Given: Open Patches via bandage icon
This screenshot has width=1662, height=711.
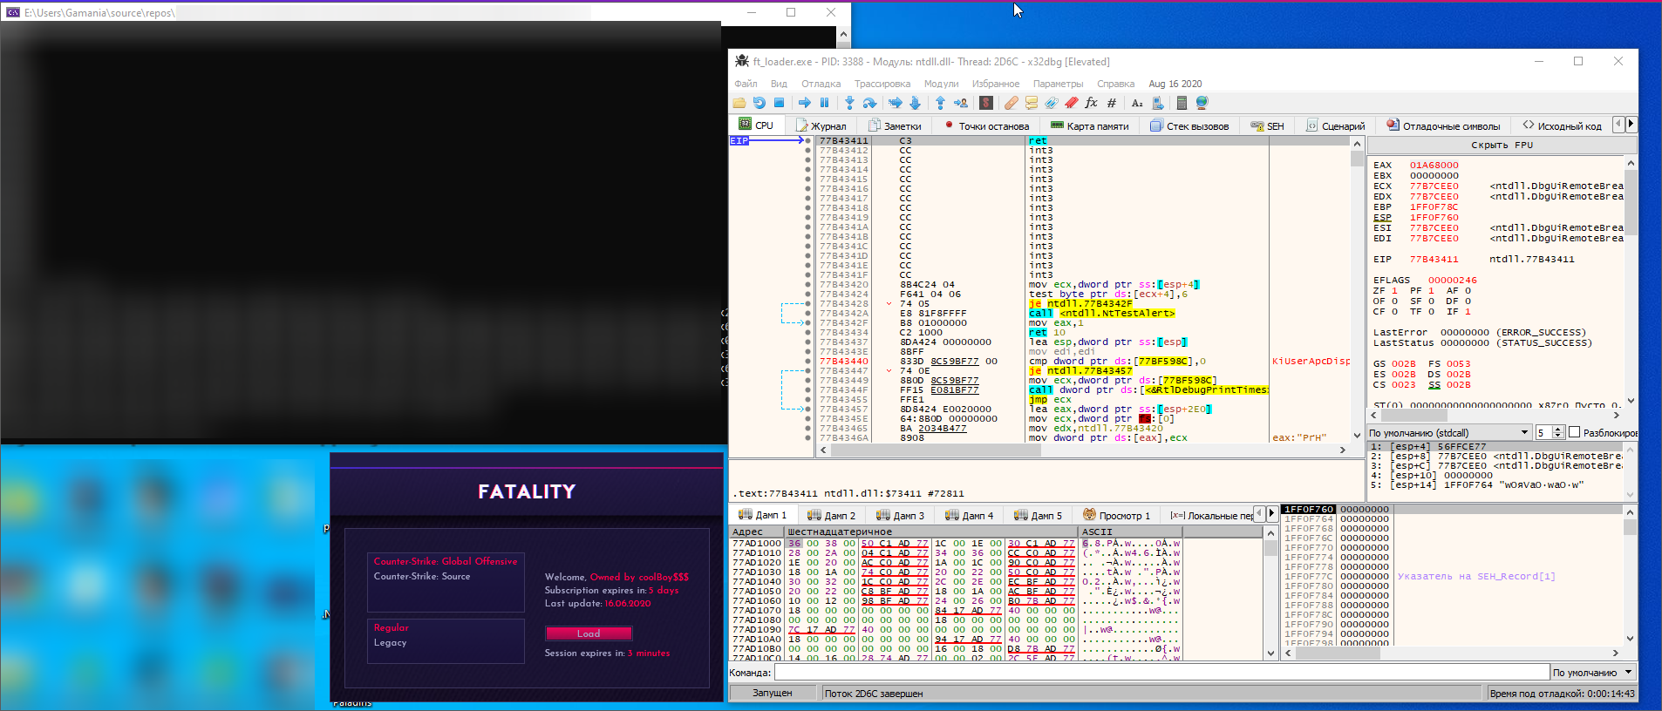Looking at the screenshot, I should click(1011, 103).
